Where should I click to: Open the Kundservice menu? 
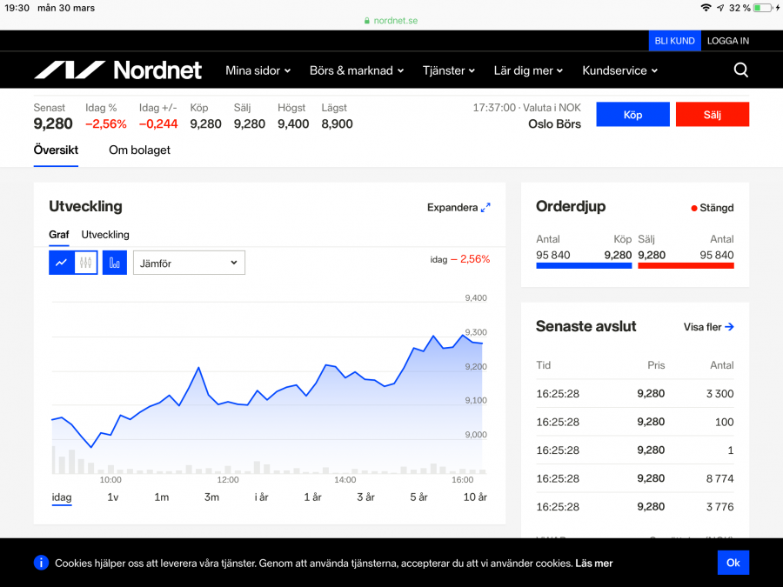pos(619,70)
